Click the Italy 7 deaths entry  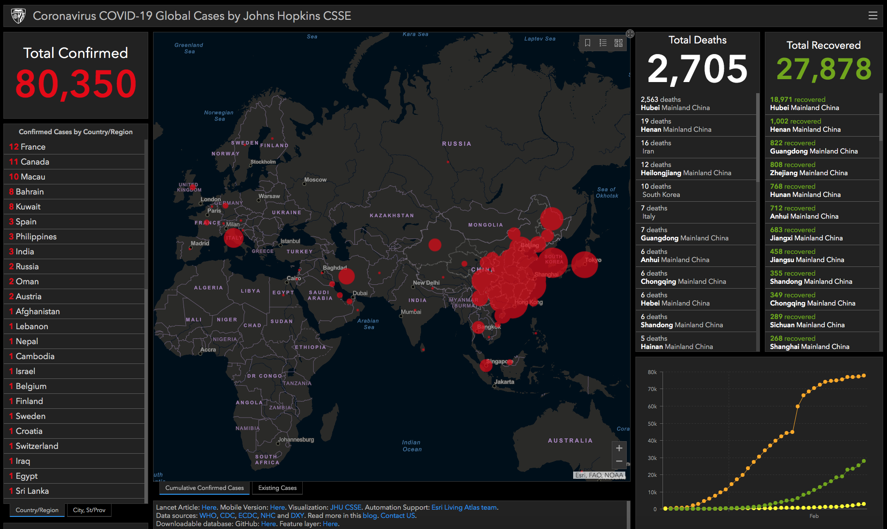pyautogui.click(x=696, y=212)
